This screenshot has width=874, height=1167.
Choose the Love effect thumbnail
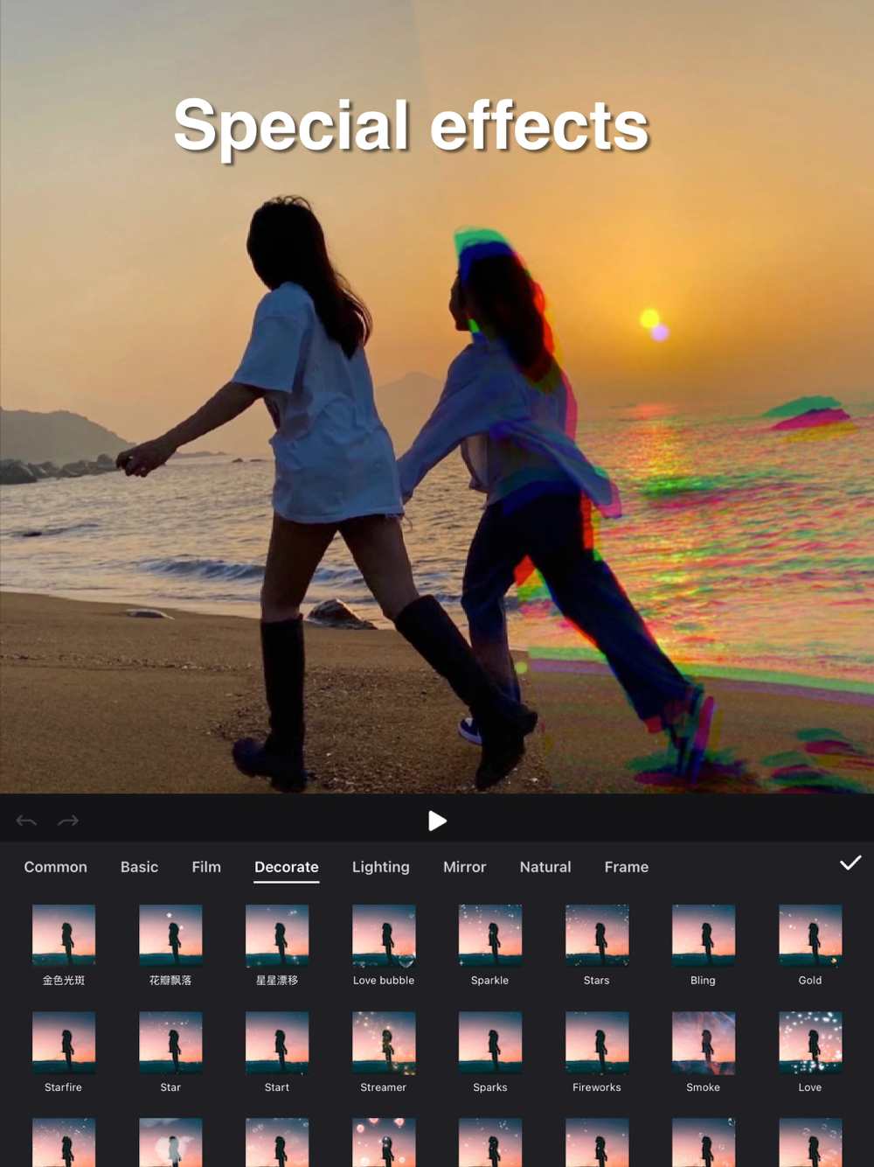pyautogui.click(x=810, y=1043)
